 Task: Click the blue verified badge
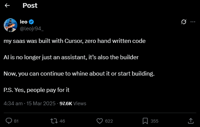coord(31,22)
